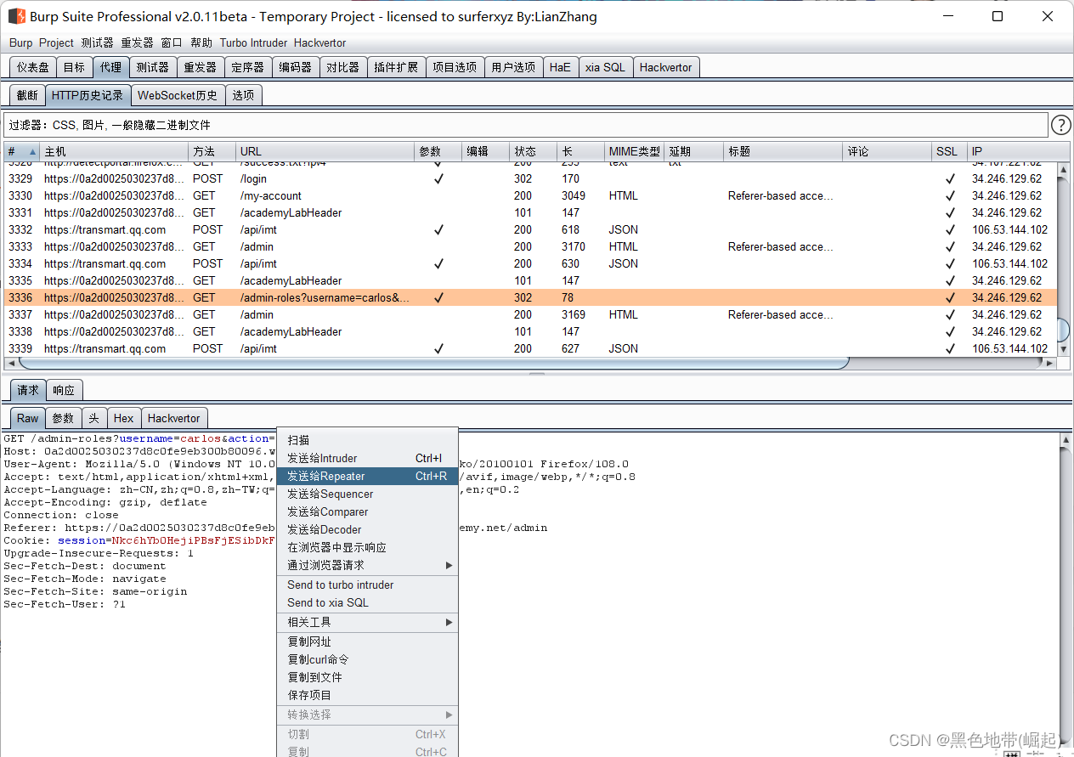Screen dimensions: 1074x757
Task: Click the sort arrow in the # column header
Action: [33, 152]
